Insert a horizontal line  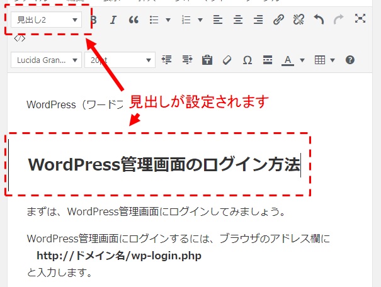tap(268, 60)
